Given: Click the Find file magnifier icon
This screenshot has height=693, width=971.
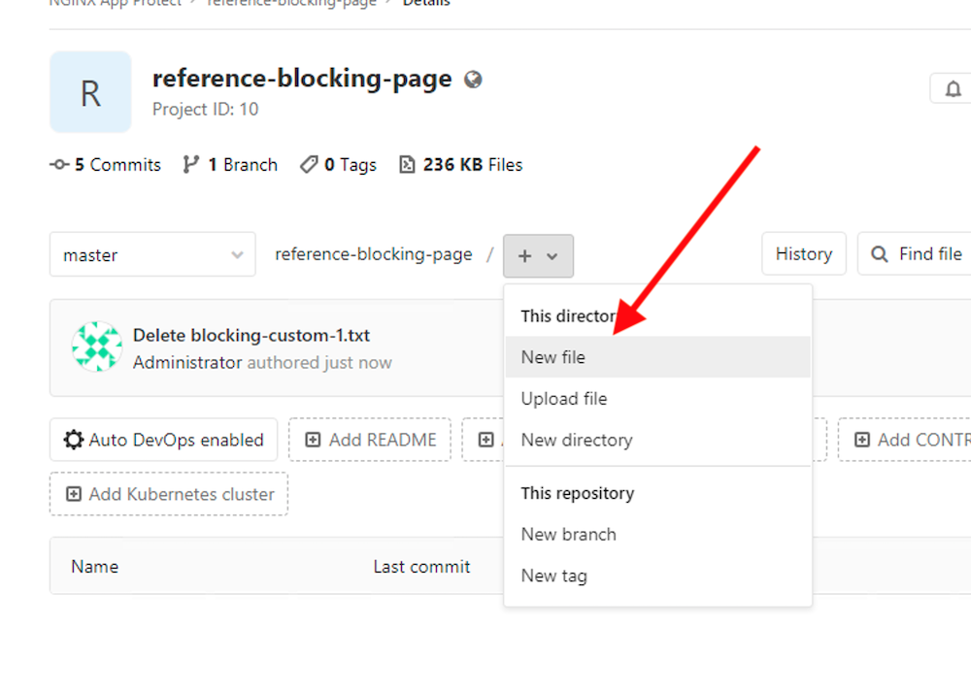Looking at the screenshot, I should [x=880, y=253].
